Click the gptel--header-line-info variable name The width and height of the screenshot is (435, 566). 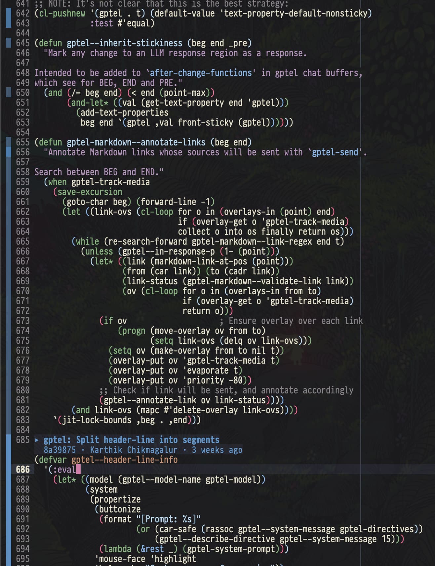click(124, 460)
